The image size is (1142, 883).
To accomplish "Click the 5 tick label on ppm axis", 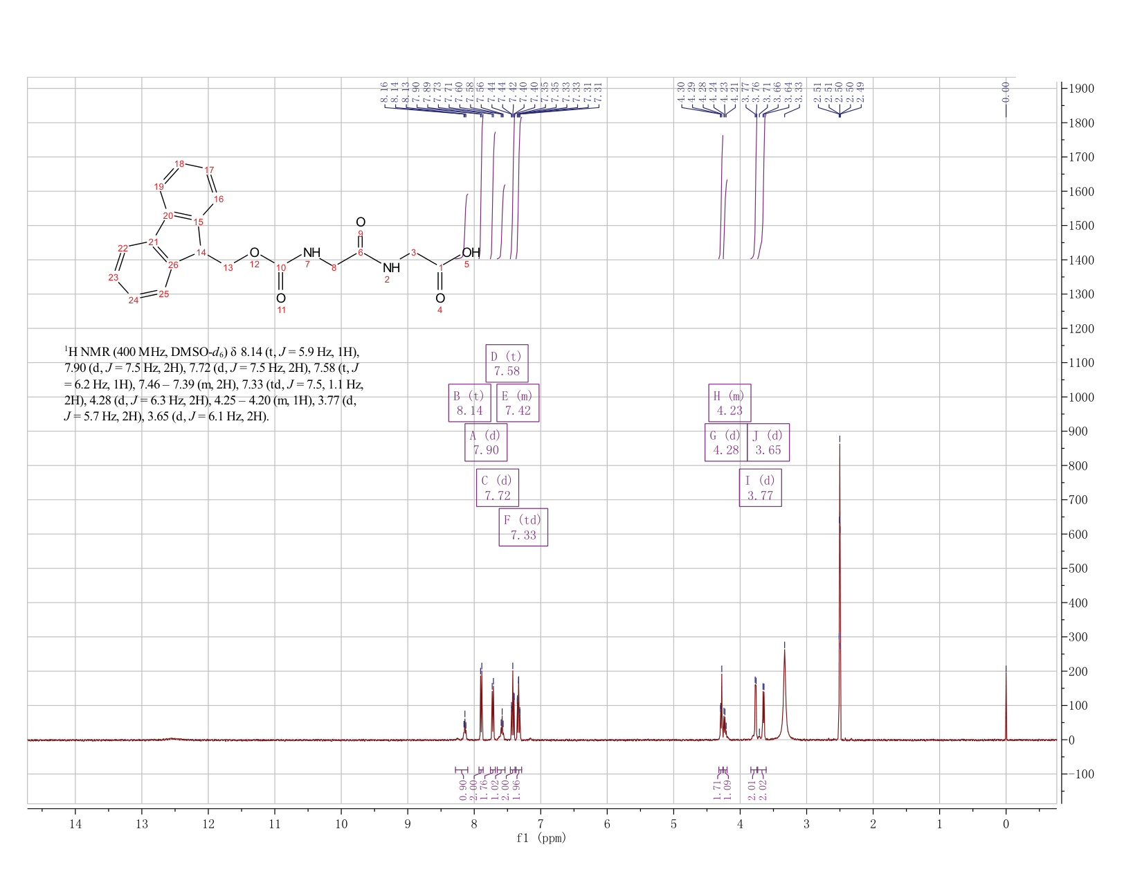I will point(673,823).
